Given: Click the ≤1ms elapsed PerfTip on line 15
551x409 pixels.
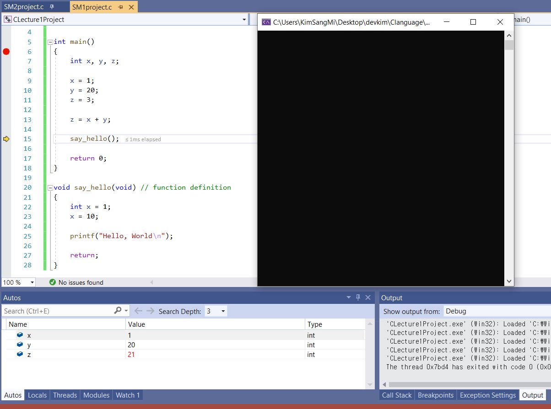Looking at the screenshot, I should [143, 139].
